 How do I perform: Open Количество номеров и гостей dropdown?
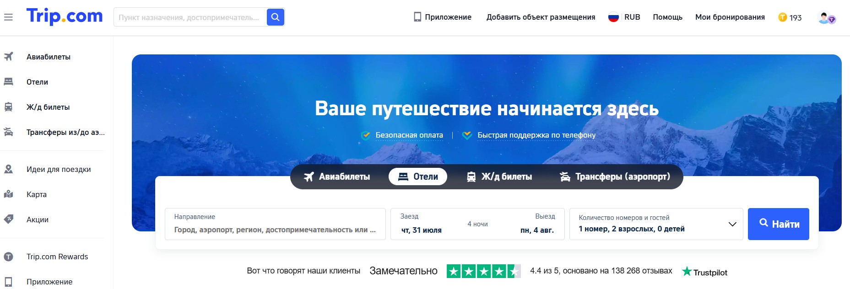click(656, 224)
